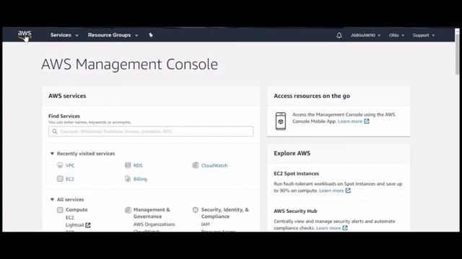This screenshot has height=259, width=462.
Task: Click the Security, Identity, & Compliance shield icon
Action: 196,209
